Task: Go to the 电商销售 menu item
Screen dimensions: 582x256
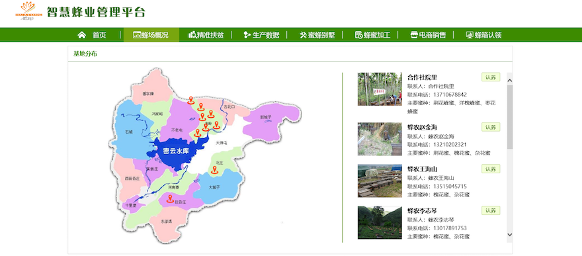Action: tap(428, 35)
